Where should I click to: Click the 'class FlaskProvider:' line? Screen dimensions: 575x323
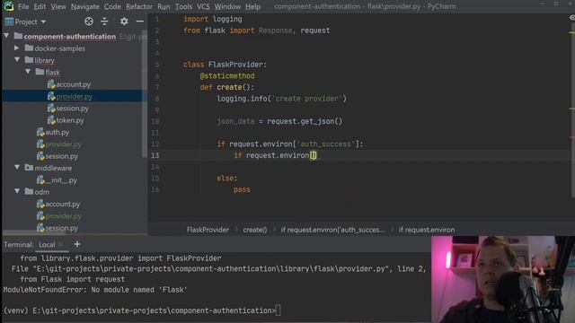[x=225, y=65]
